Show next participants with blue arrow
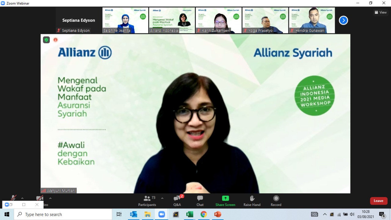This screenshot has height=220, width=391. (x=343, y=21)
